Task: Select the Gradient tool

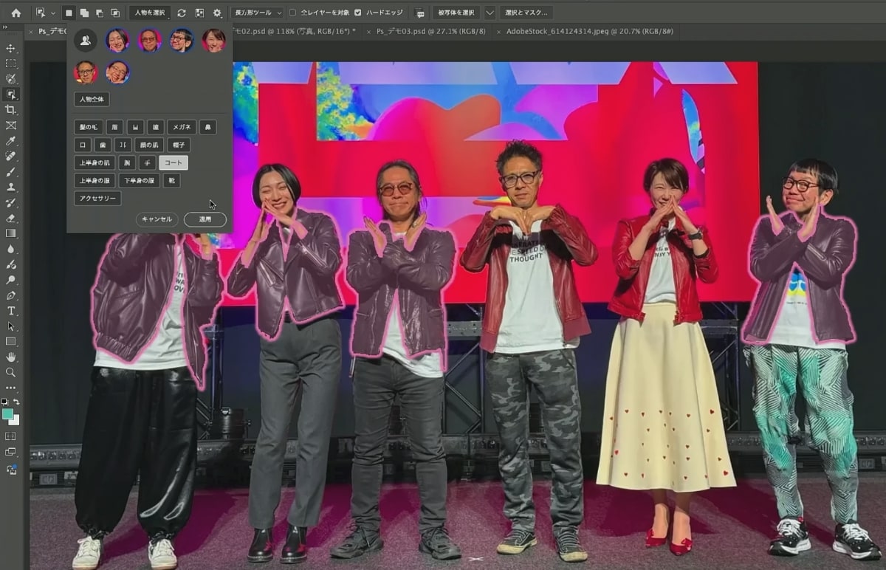Action: point(10,233)
